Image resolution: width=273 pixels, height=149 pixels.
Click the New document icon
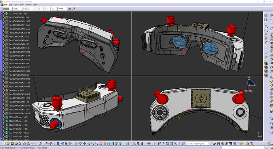tap(4, 143)
